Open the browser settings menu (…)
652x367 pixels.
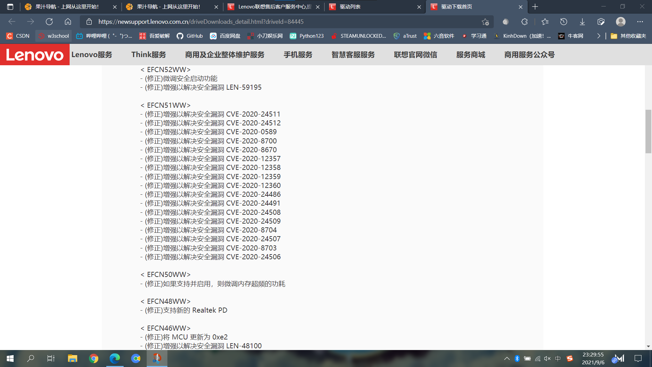[x=640, y=21]
